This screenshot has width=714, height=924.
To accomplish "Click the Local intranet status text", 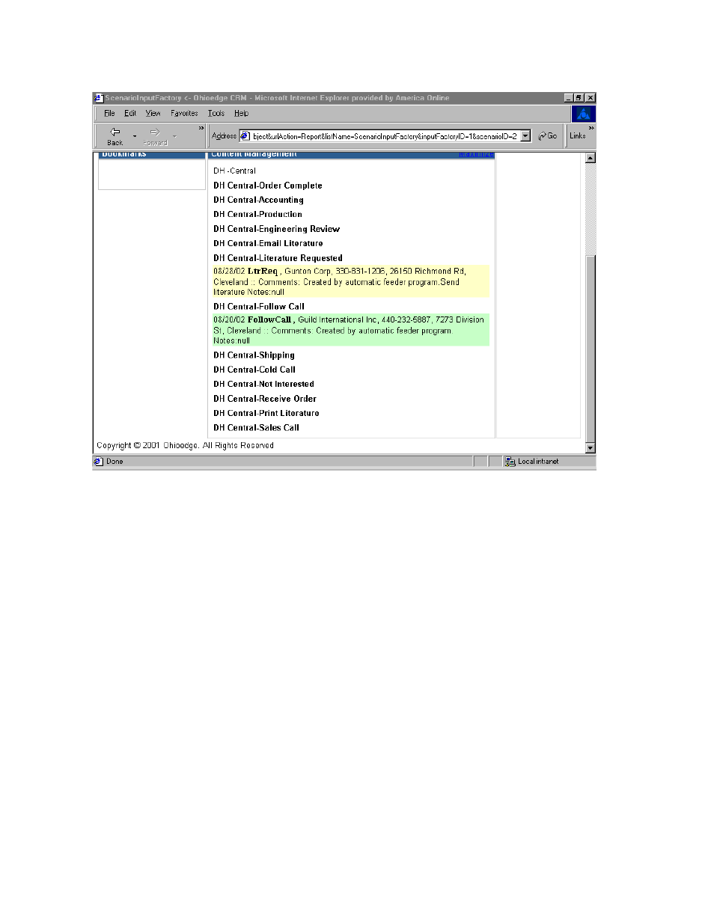I will [538, 462].
